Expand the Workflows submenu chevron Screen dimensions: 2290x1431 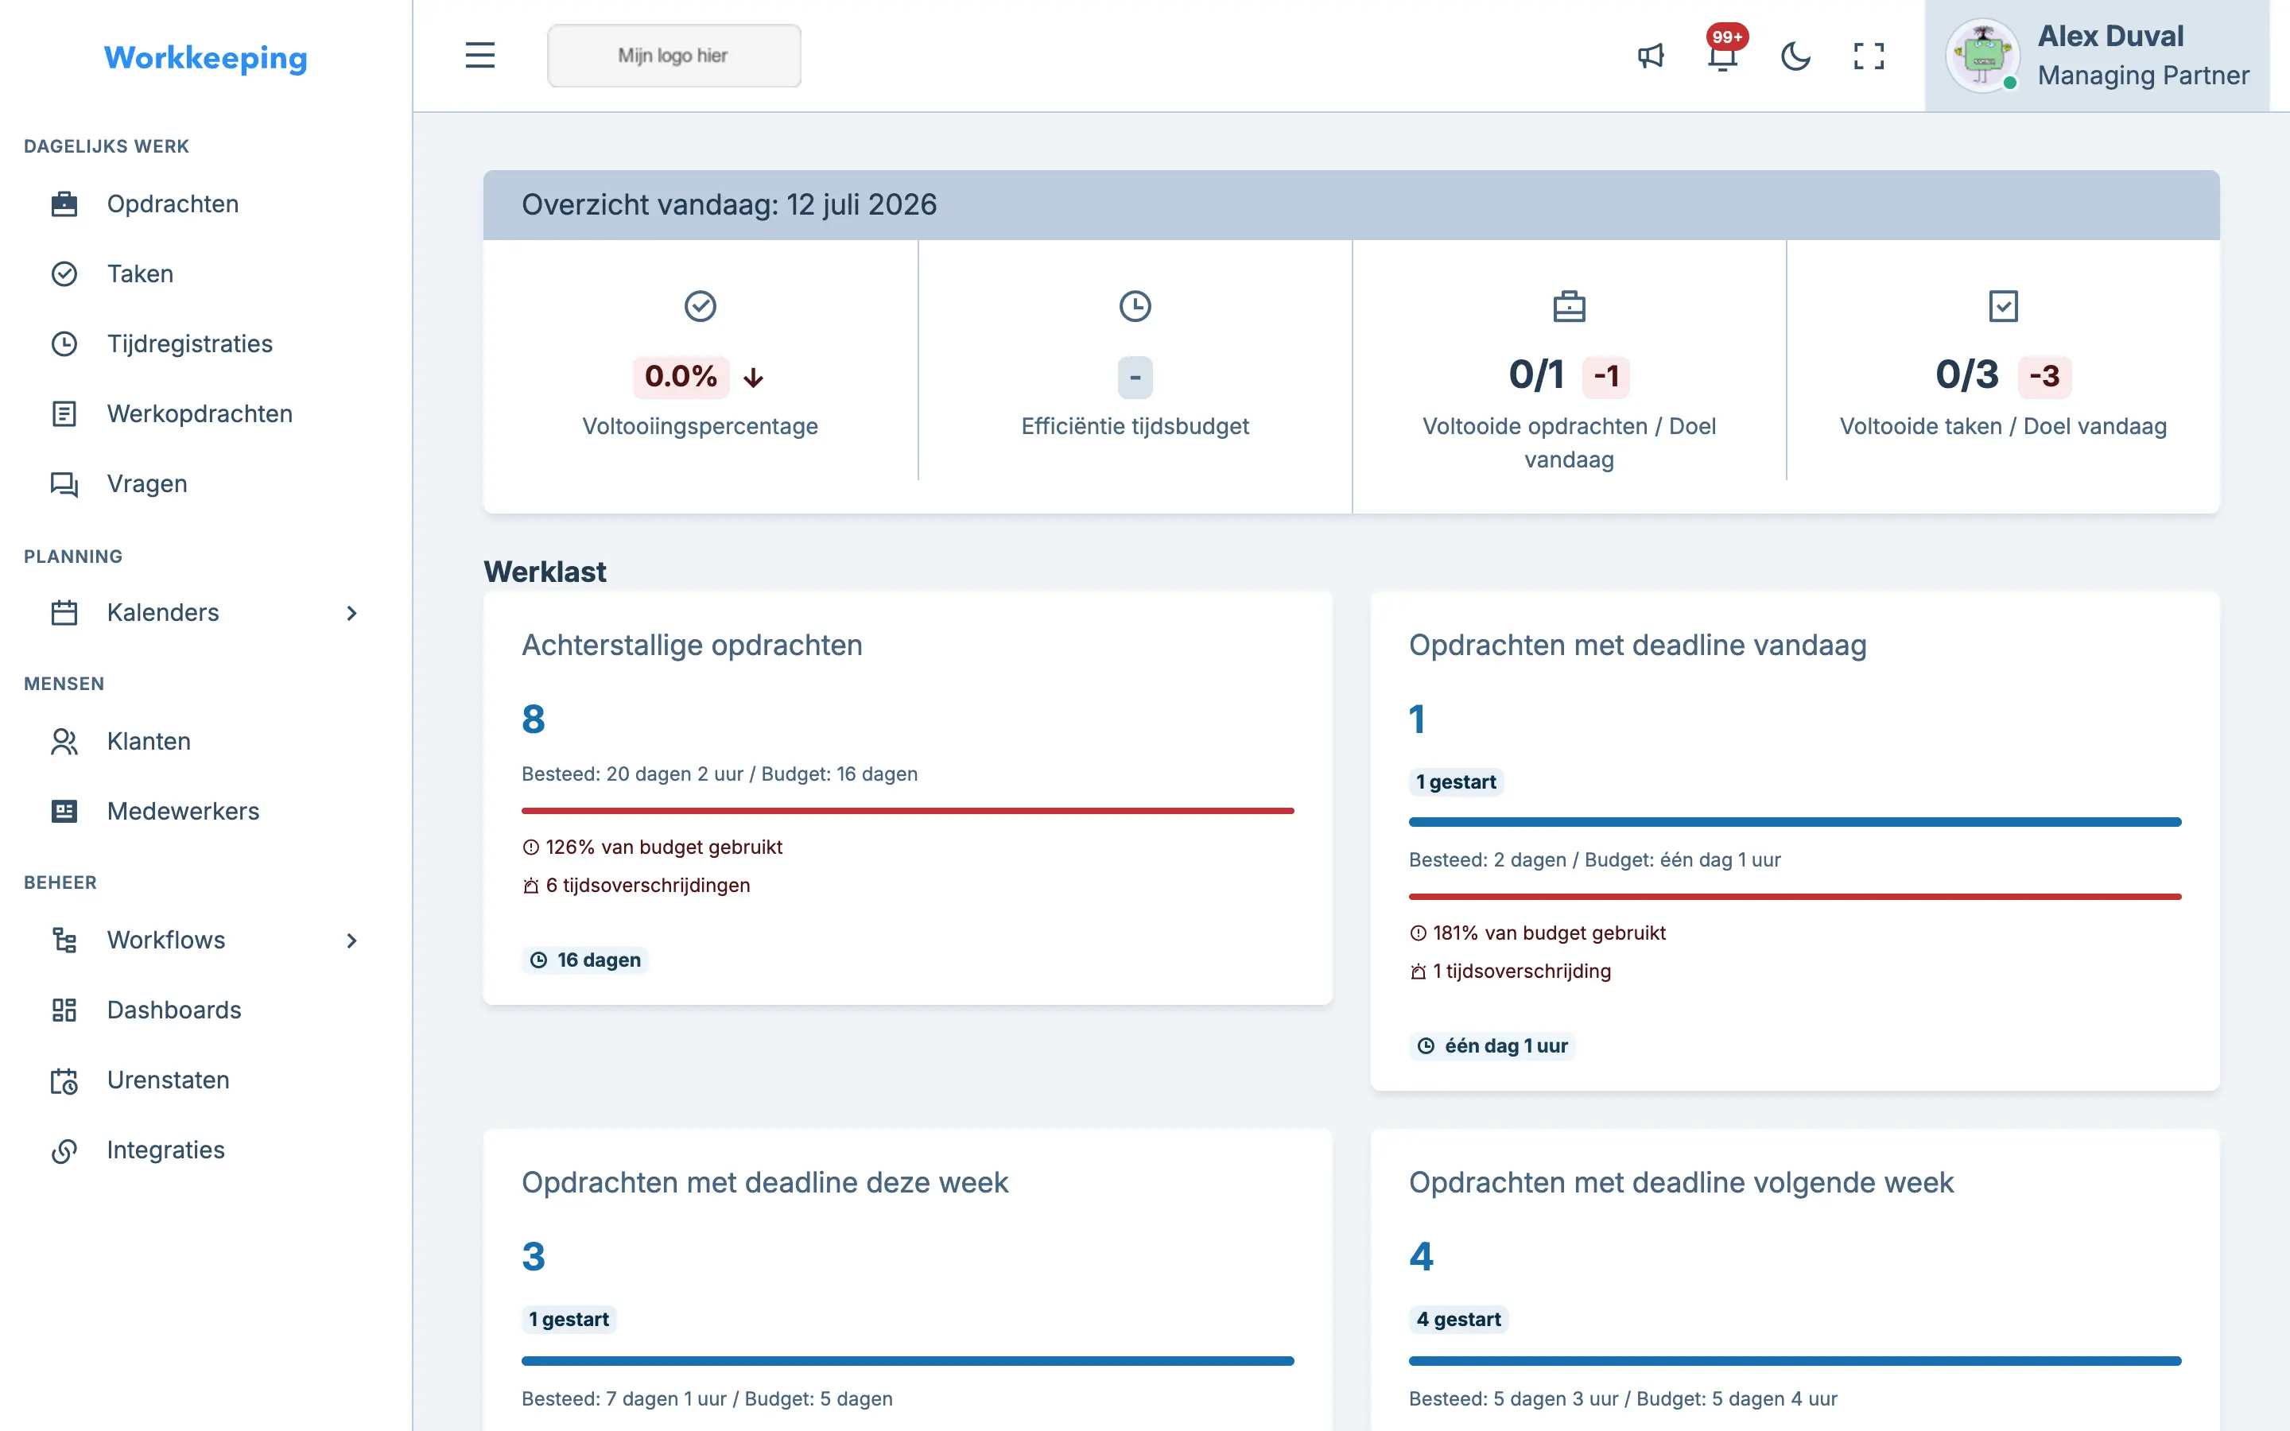tap(352, 940)
